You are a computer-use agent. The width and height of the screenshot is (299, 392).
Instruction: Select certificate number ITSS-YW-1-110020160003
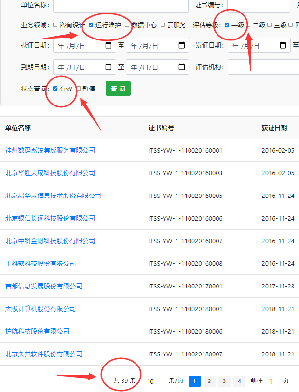(185, 173)
